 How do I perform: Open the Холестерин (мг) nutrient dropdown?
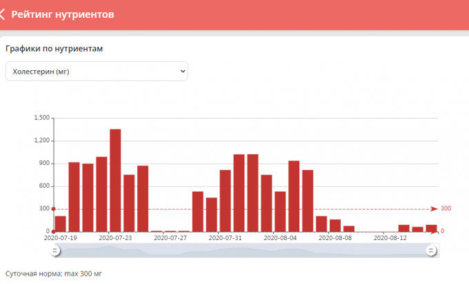click(x=96, y=71)
